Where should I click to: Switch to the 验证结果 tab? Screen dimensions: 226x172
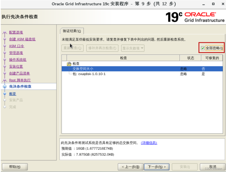tap(72, 31)
